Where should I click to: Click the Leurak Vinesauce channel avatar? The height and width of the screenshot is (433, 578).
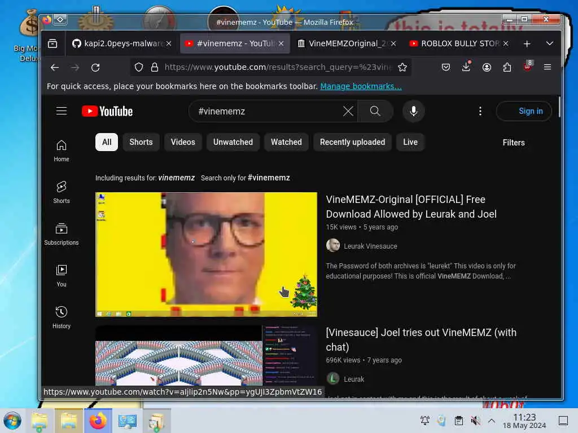click(x=333, y=246)
